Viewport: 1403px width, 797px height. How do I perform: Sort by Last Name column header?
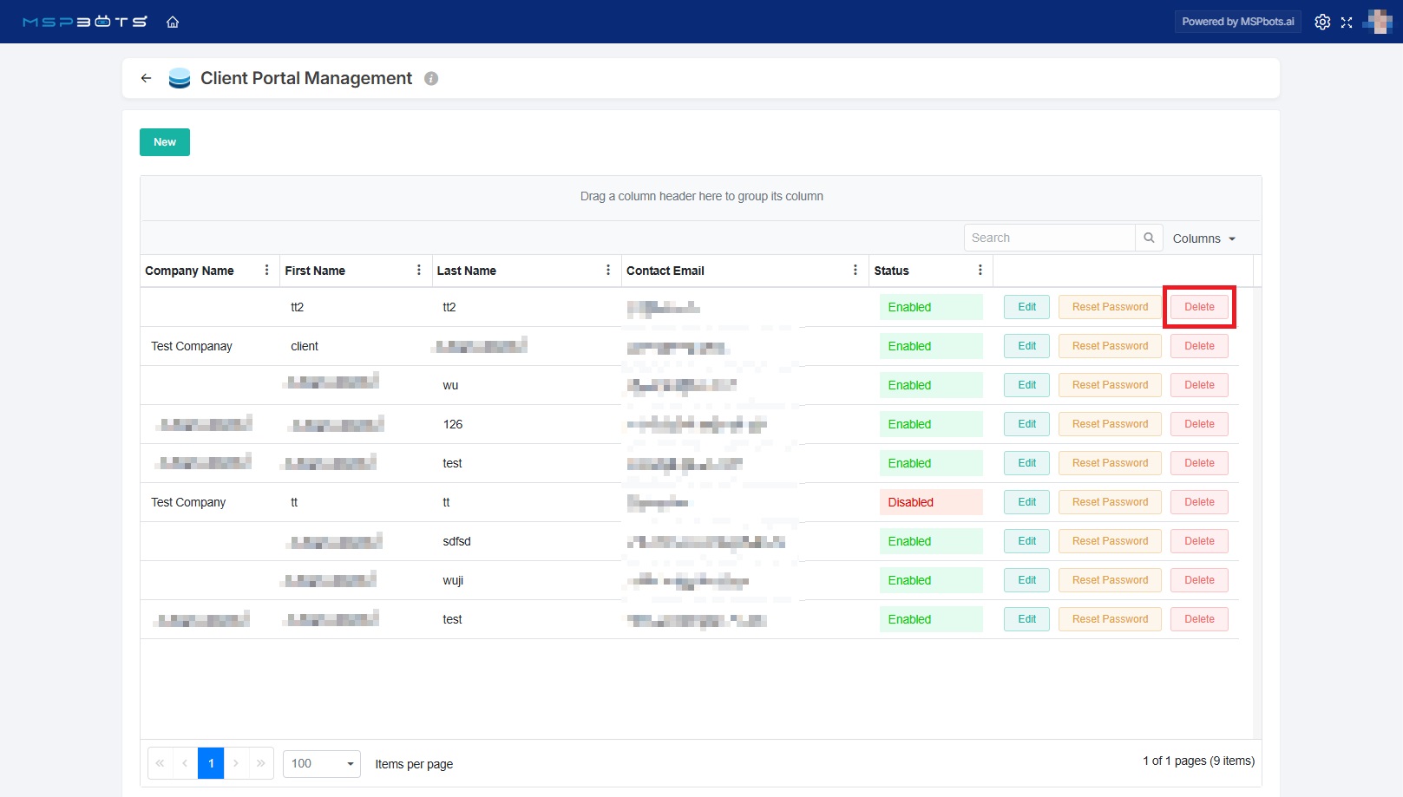[x=467, y=271]
